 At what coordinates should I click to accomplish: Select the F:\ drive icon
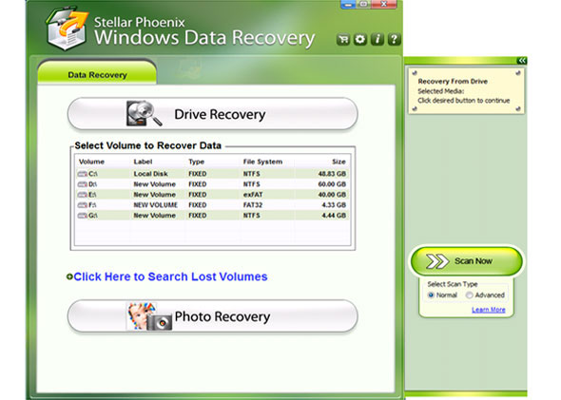[83, 205]
